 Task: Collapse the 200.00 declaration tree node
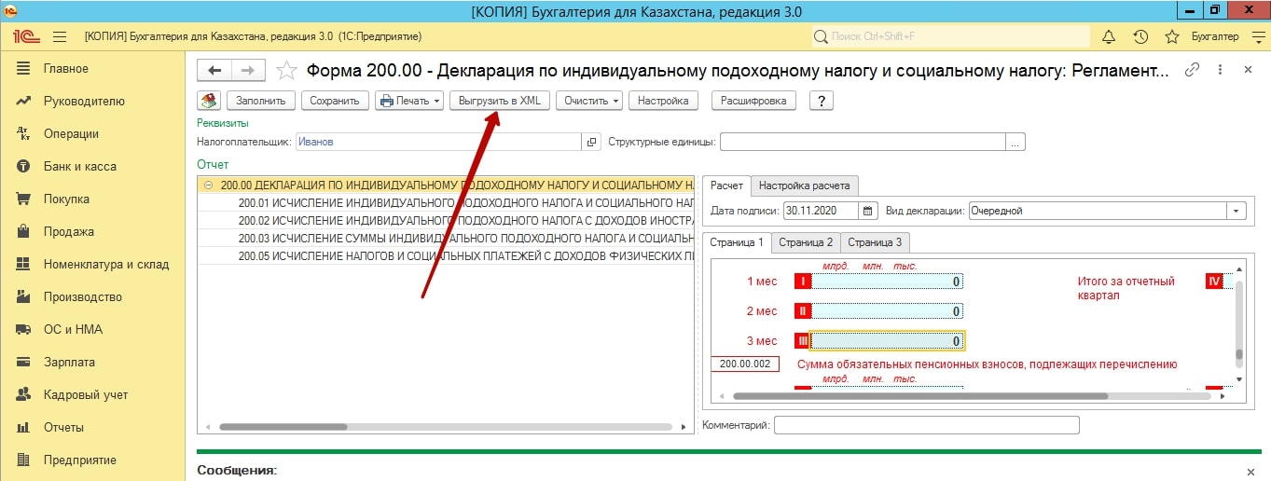(208, 186)
